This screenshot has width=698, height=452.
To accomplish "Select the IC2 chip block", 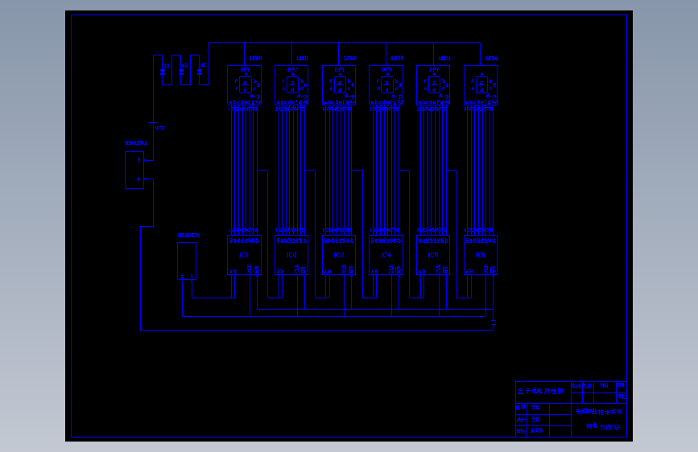I will click(291, 255).
